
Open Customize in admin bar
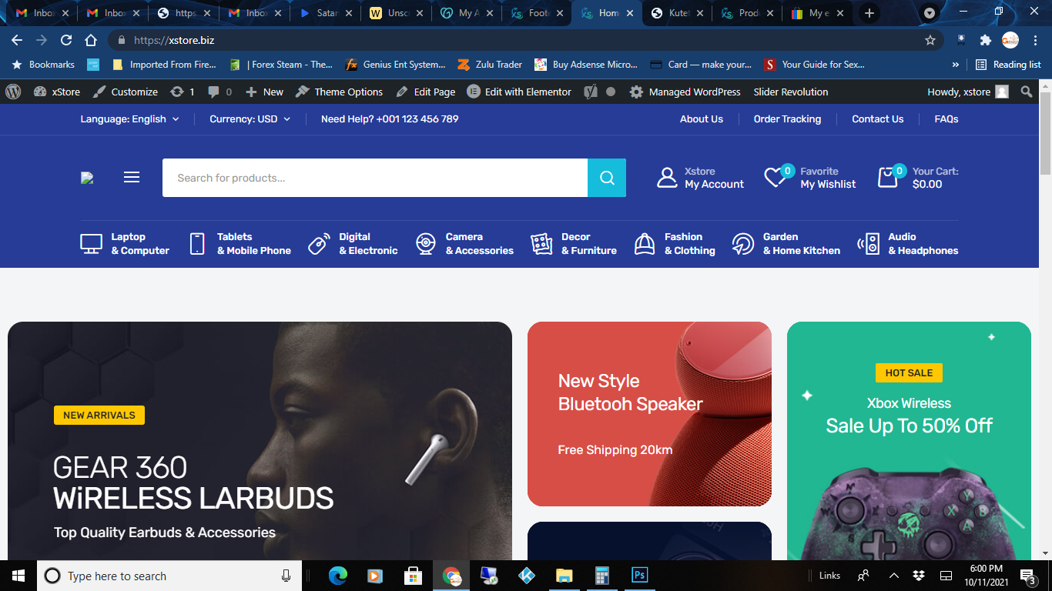pyautogui.click(x=125, y=92)
